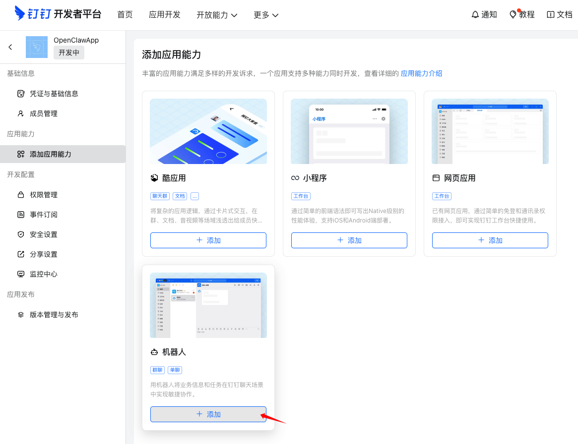The height and width of the screenshot is (444, 578).
Task: Expand the 更多 dropdown menu
Action: pyautogui.click(x=265, y=15)
